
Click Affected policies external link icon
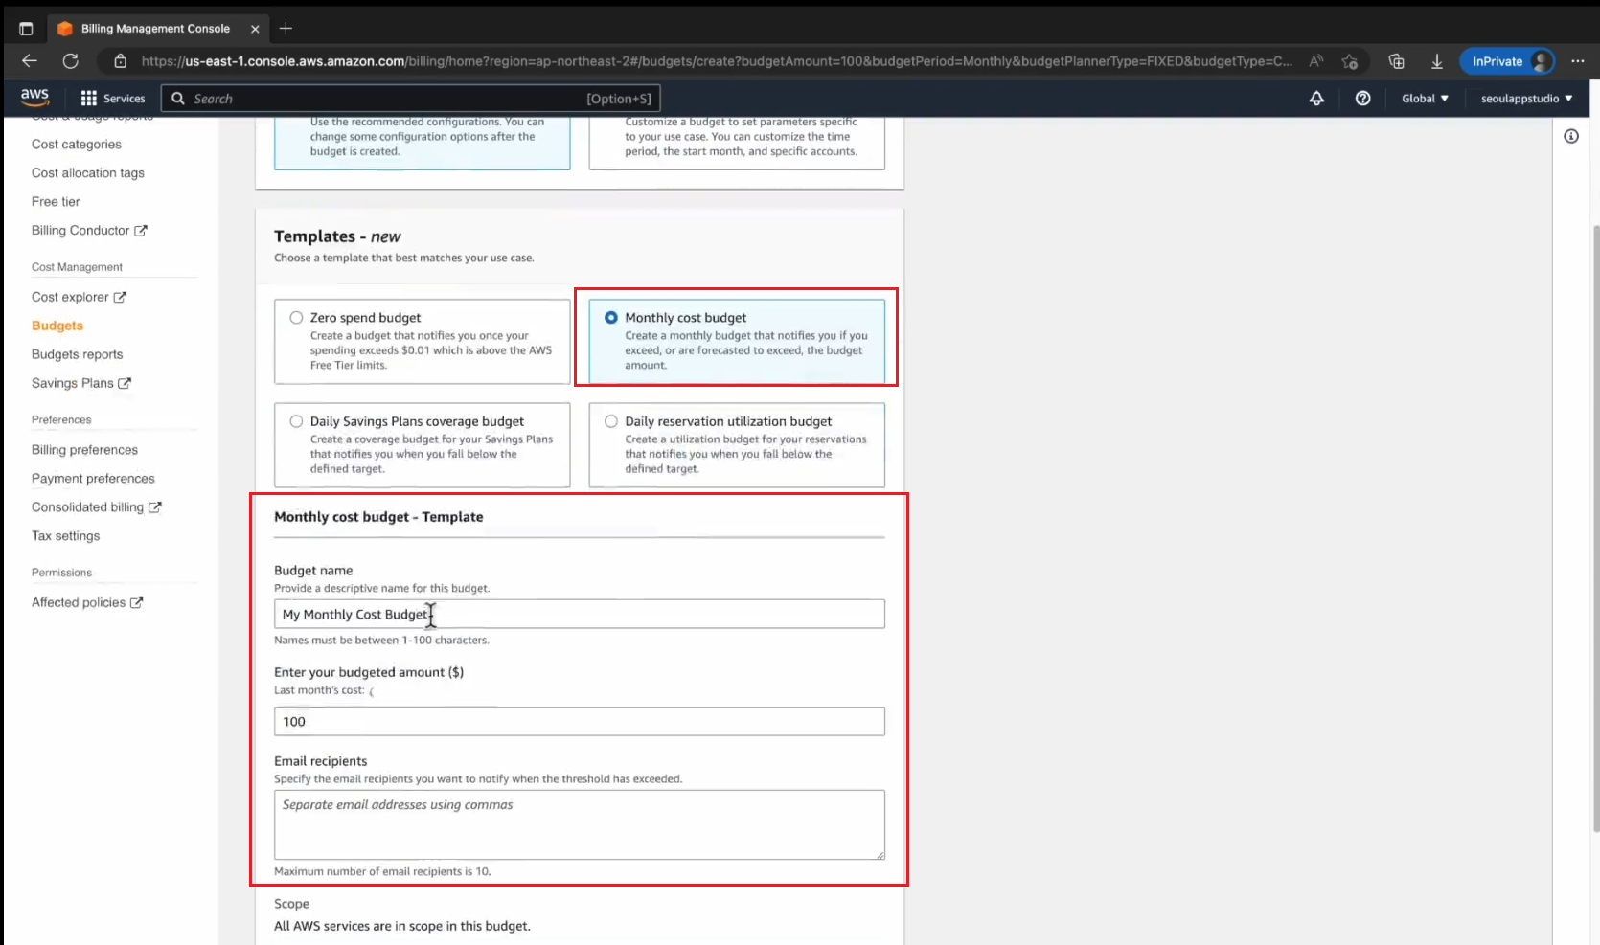coord(137,603)
